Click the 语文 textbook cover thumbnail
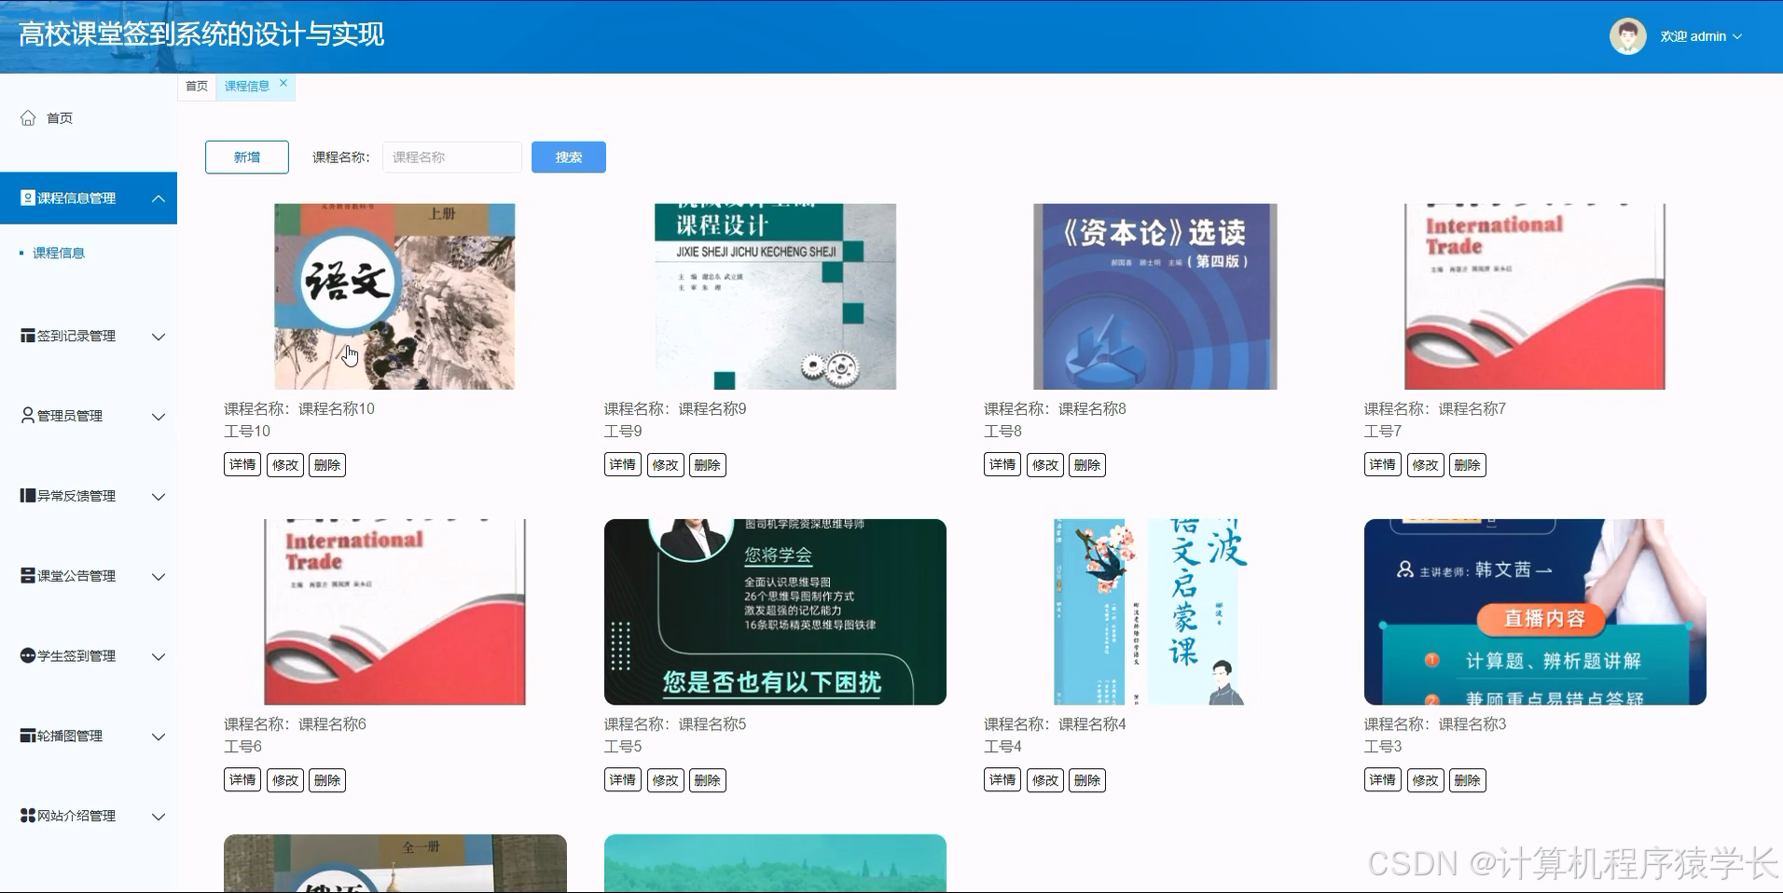1783x893 pixels. [394, 296]
